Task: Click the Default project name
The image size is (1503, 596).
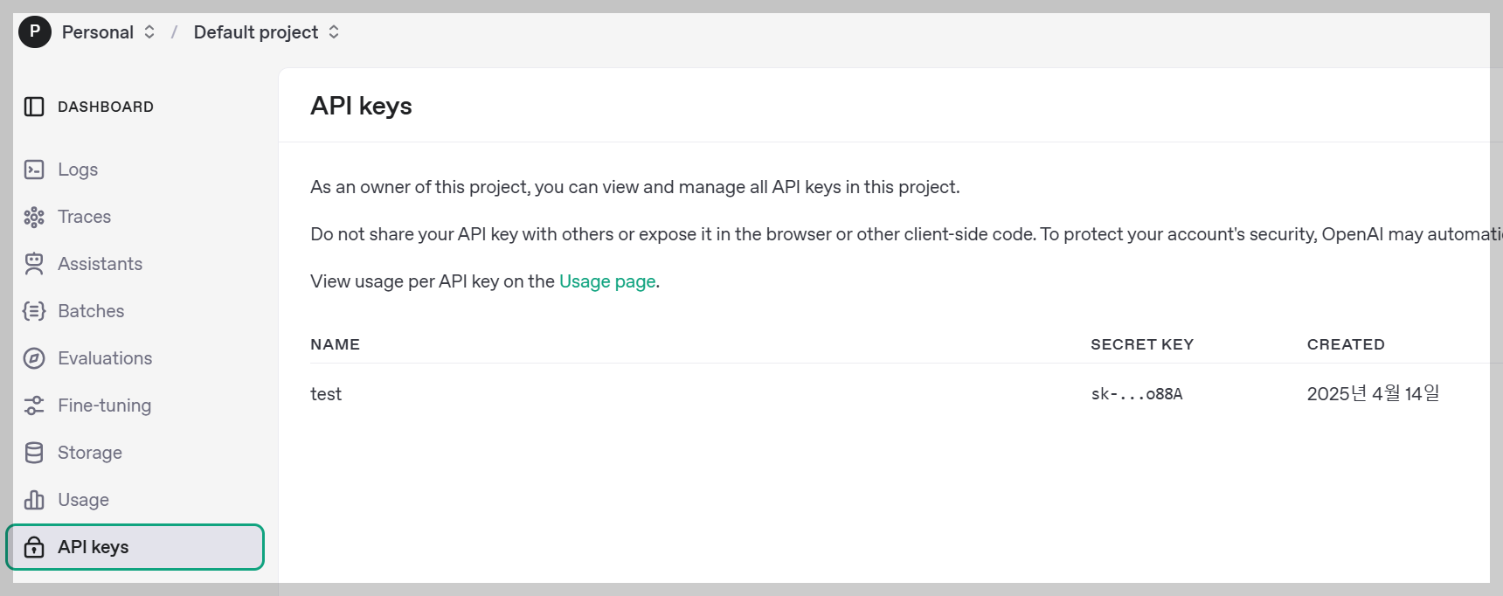Action: click(256, 32)
